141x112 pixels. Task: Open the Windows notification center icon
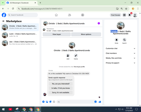tap(136, 109)
